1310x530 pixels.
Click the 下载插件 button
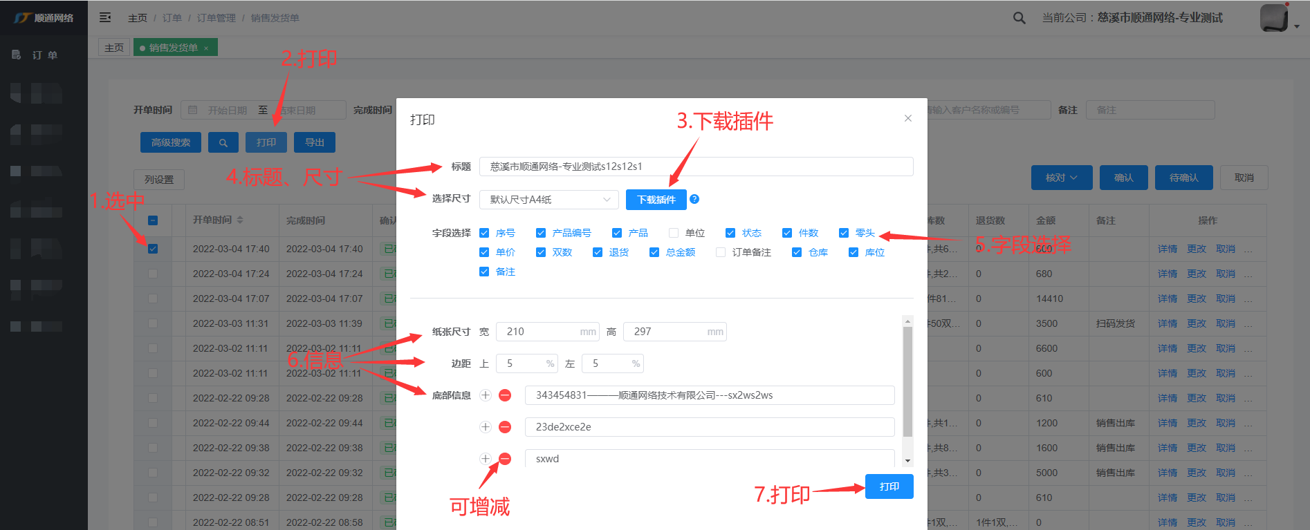tap(656, 200)
